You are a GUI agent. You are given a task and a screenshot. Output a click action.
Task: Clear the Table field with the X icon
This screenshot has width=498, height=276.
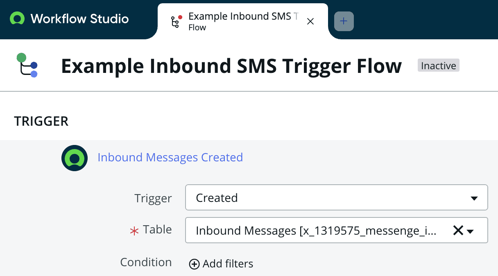coord(458,230)
